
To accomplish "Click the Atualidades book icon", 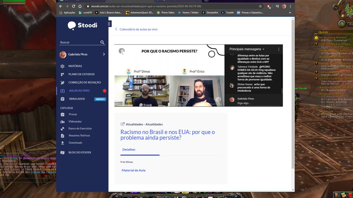I will (x=123, y=124).
